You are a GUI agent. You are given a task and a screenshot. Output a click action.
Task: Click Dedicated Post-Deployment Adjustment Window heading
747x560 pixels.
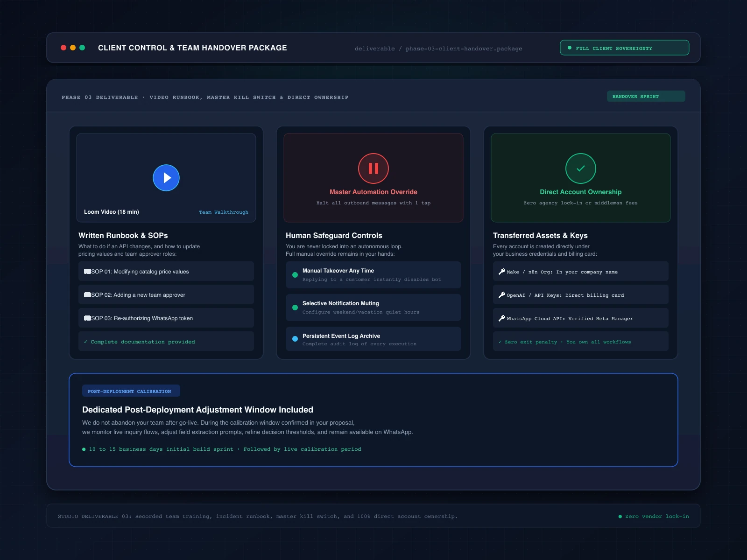[198, 410]
